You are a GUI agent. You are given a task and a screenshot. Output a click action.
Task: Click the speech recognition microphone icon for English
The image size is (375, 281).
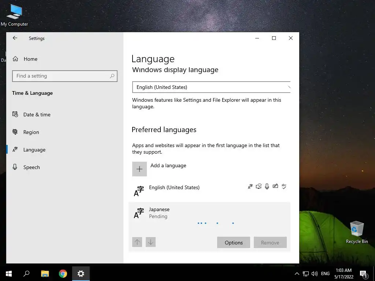267,186
